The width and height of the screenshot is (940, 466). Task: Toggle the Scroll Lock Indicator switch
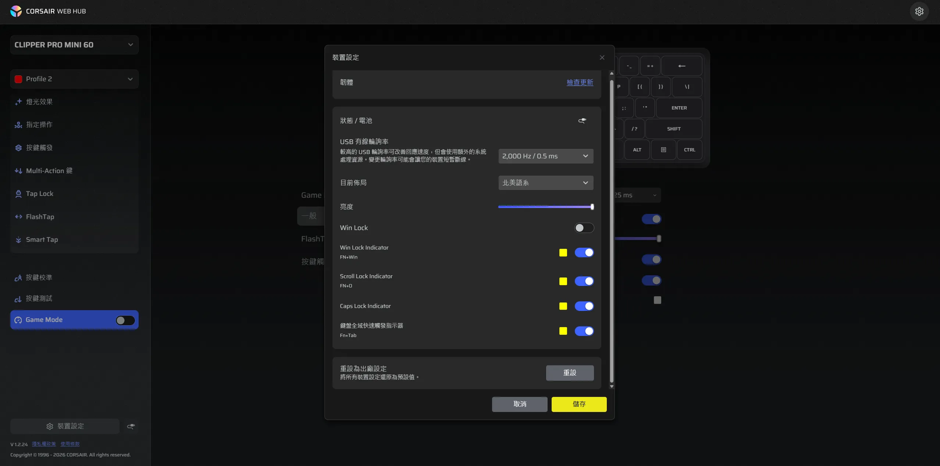pyautogui.click(x=584, y=281)
